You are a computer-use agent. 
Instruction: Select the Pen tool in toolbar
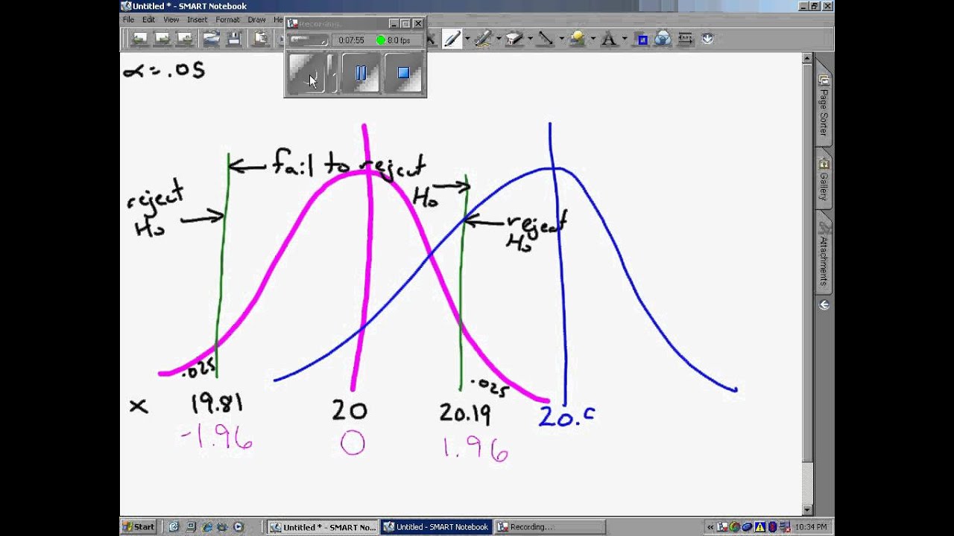452,39
